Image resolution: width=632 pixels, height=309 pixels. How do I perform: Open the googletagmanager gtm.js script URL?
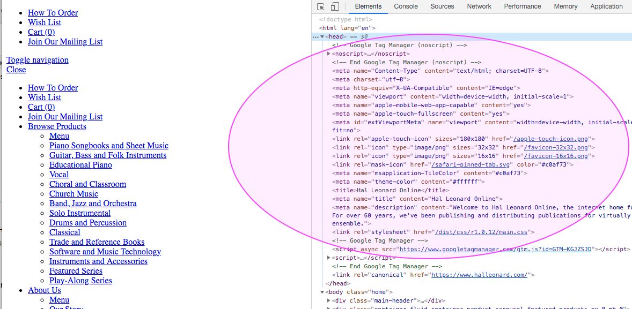click(x=495, y=249)
